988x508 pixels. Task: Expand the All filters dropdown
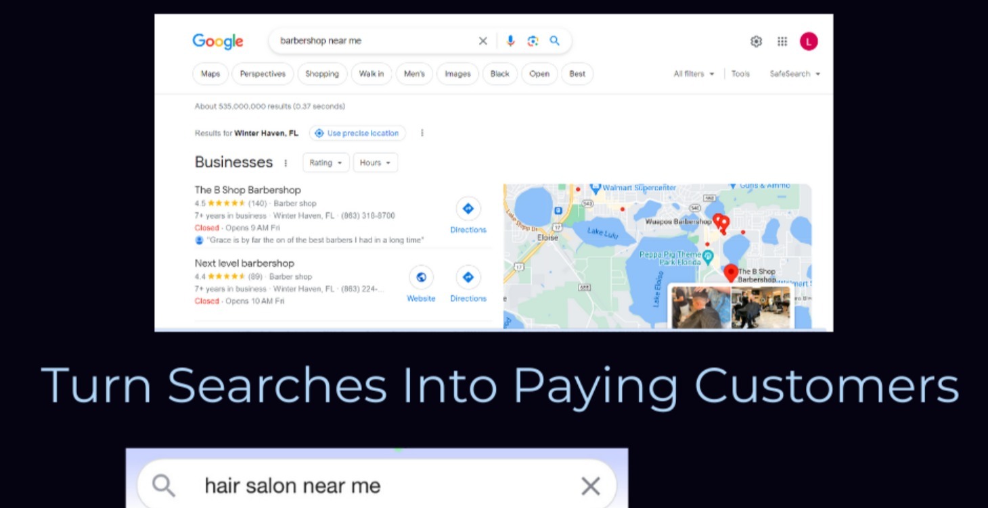tap(694, 74)
